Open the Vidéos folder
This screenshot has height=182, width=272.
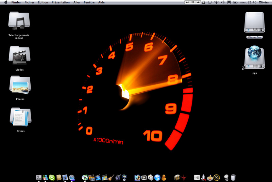pyautogui.click(x=19, y=56)
